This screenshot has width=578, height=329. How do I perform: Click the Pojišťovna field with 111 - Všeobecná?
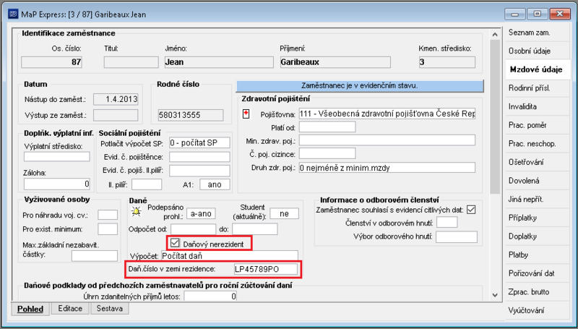tap(387, 114)
